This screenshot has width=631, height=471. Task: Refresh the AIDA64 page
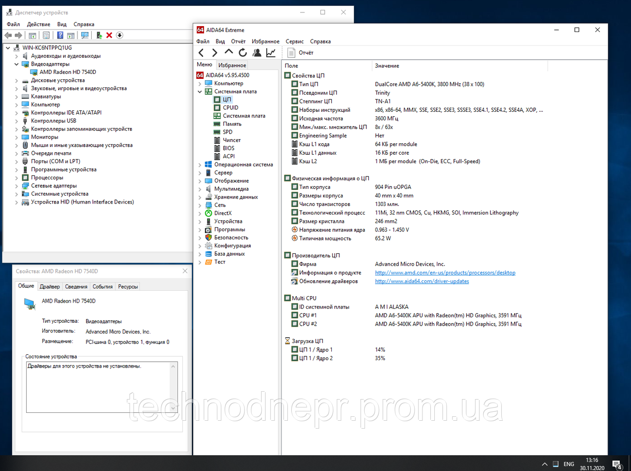243,52
